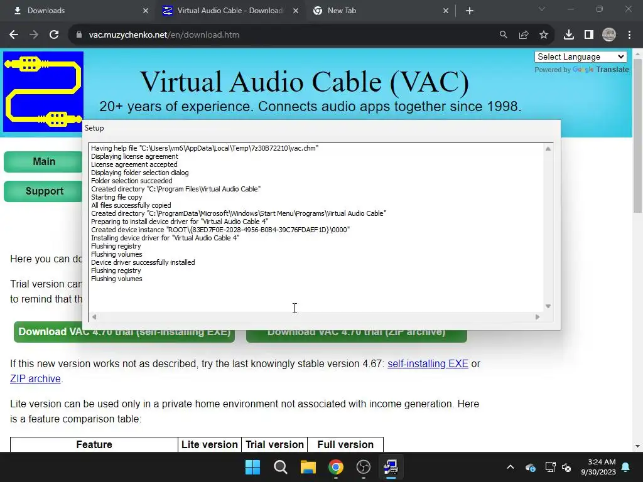Switch to the New Tab tab
Image resolution: width=643 pixels, height=482 pixels.
coord(381,11)
